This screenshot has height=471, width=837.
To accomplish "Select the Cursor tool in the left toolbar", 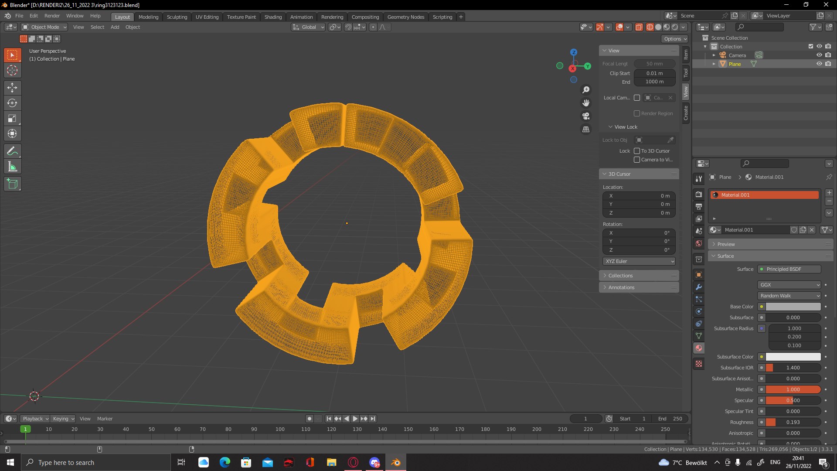I will (x=12, y=70).
